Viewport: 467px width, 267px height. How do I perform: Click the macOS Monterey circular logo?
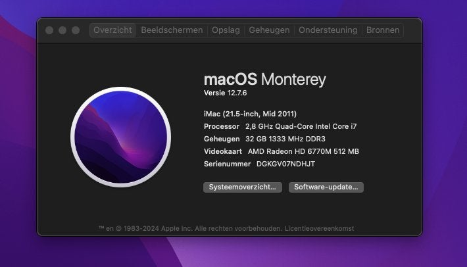point(120,137)
